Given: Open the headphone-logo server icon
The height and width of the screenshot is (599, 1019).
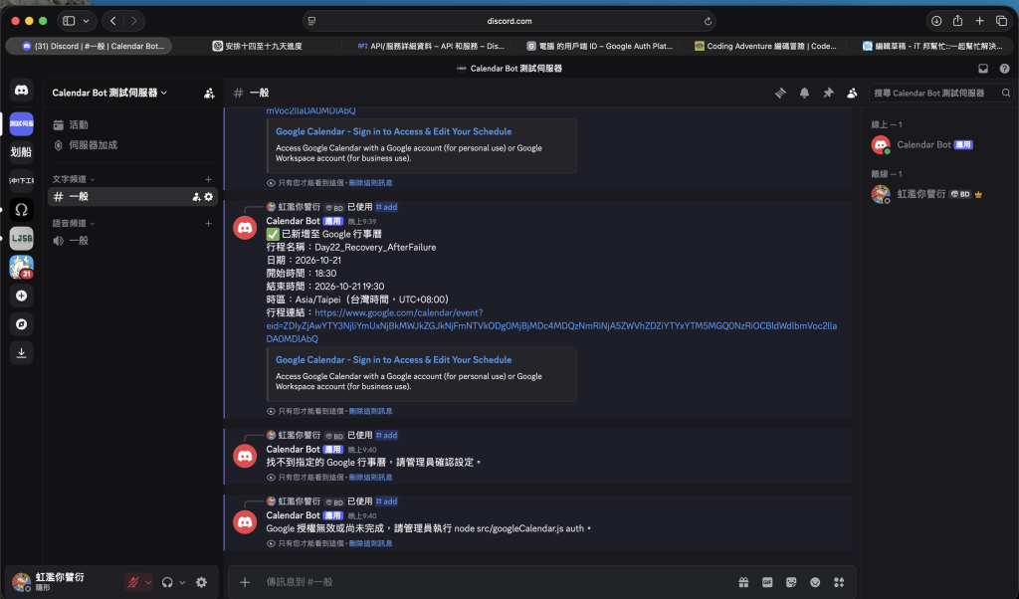Looking at the screenshot, I should [22, 210].
